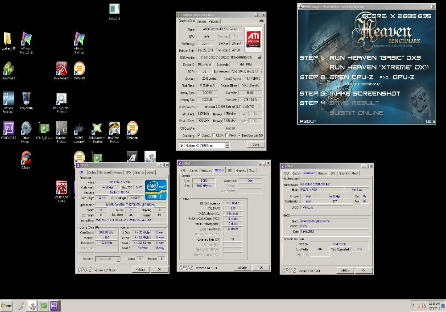The height and width of the screenshot is (312, 446).
Task: Click the DRAM Frequency value in CPU-Z
Action: point(233,203)
